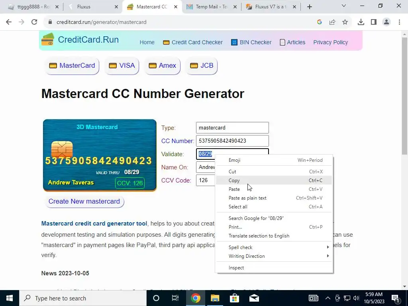The height and width of the screenshot is (306, 408).
Task: Open the Mail app from the taskbar
Action: pos(254,298)
